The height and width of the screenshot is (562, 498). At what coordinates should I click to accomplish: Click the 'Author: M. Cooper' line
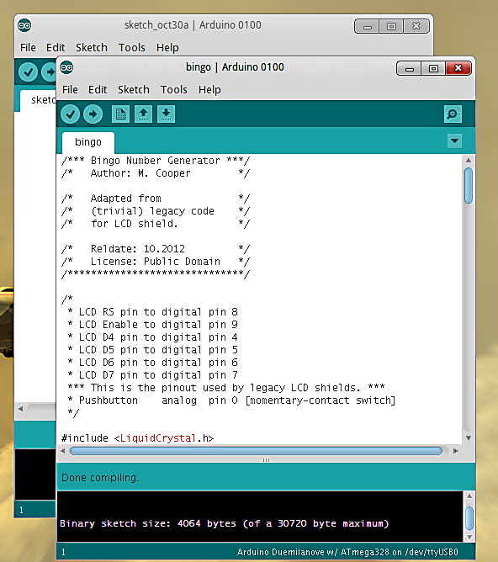pos(156,173)
